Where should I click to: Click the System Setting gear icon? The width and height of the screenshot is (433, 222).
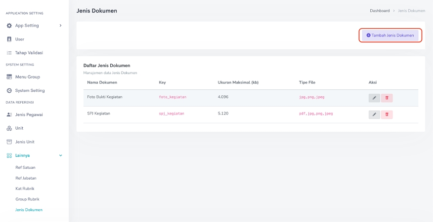click(x=9, y=91)
